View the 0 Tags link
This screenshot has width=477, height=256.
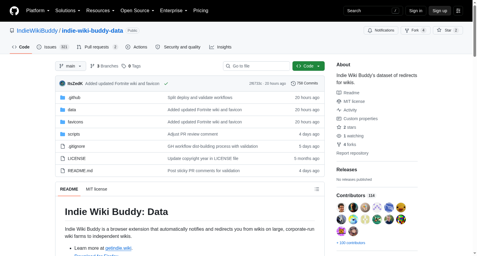[131, 66]
